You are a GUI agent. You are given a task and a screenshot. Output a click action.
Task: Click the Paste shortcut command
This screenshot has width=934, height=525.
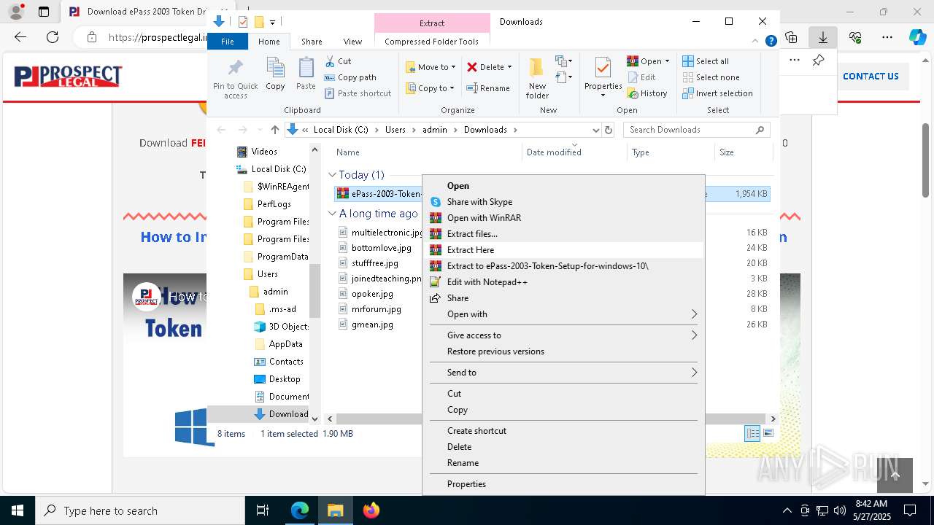point(358,93)
